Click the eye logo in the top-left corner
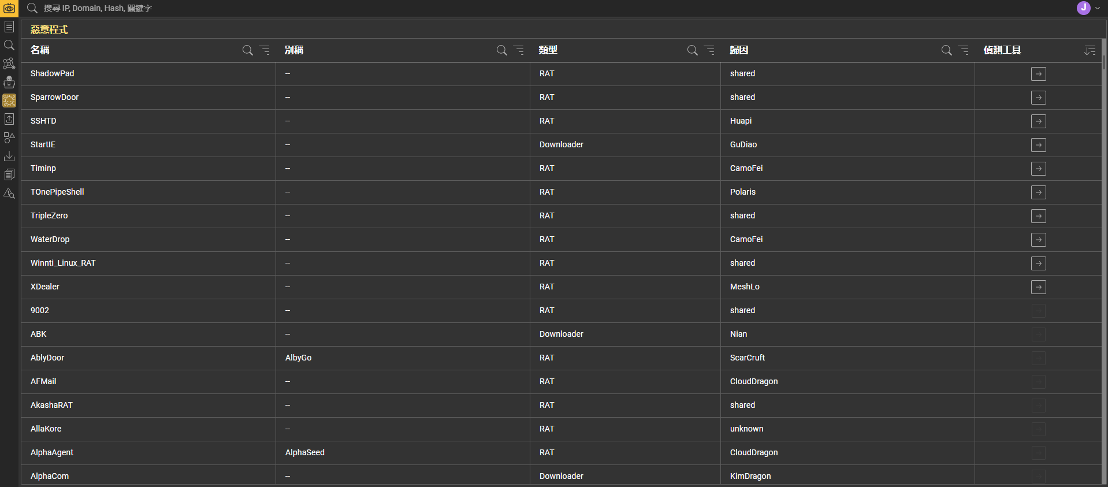 [9, 8]
